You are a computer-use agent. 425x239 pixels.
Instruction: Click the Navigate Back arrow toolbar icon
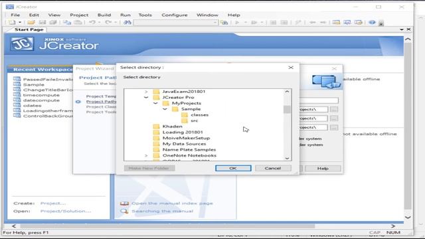[312, 23]
